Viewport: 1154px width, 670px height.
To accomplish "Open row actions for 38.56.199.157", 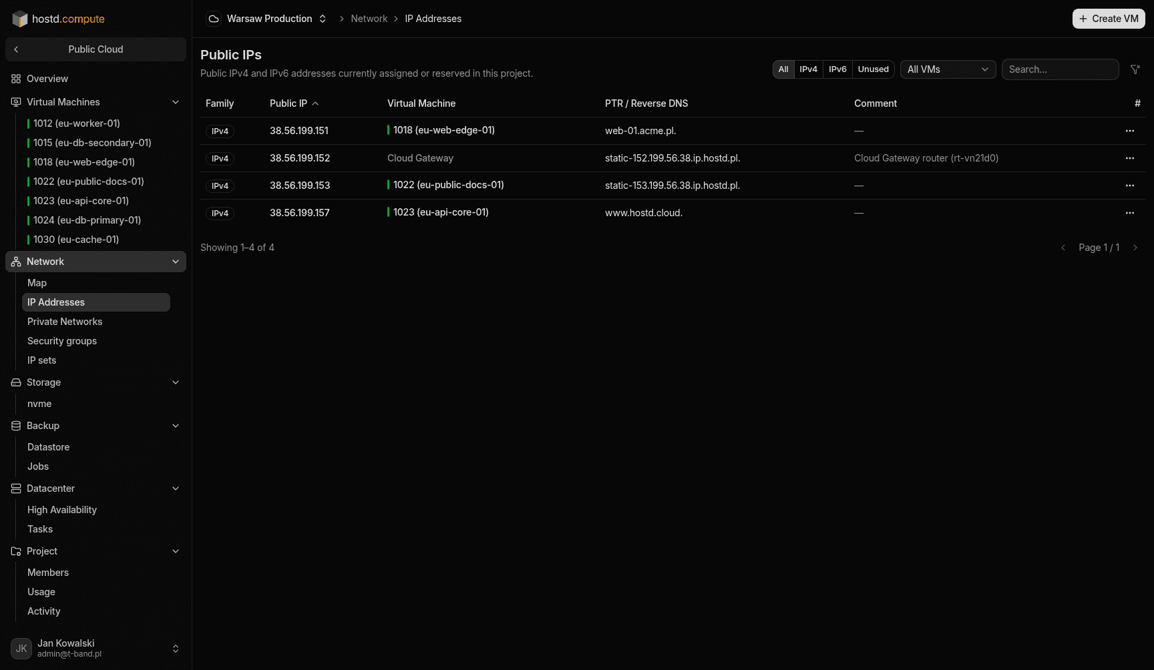I will [1130, 213].
